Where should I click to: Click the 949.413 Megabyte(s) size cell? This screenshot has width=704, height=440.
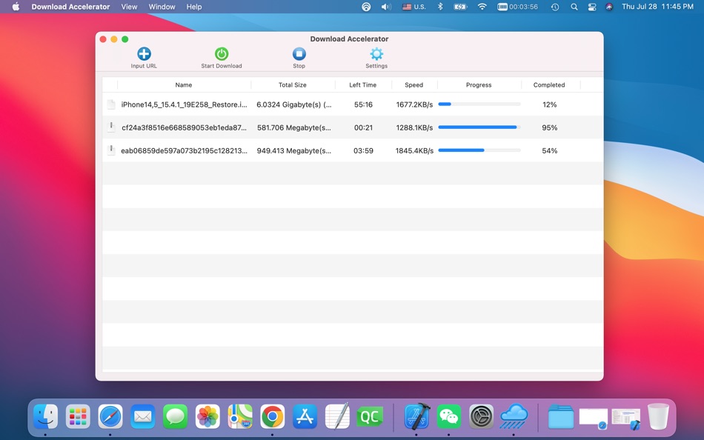(293, 150)
